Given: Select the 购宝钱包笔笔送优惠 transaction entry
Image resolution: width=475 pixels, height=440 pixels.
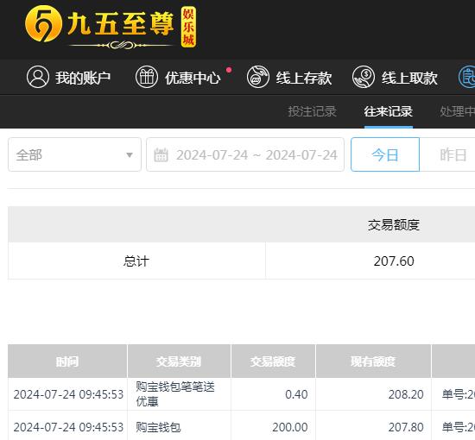Looking at the screenshot, I should click(x=175, y=394).
